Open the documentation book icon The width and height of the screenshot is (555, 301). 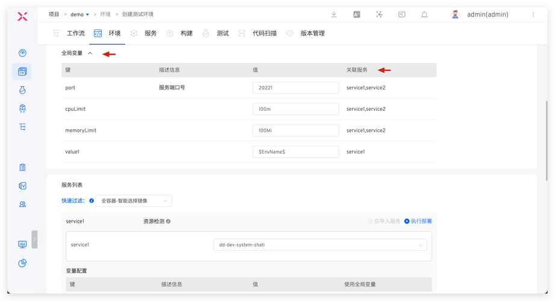(402, 14)
